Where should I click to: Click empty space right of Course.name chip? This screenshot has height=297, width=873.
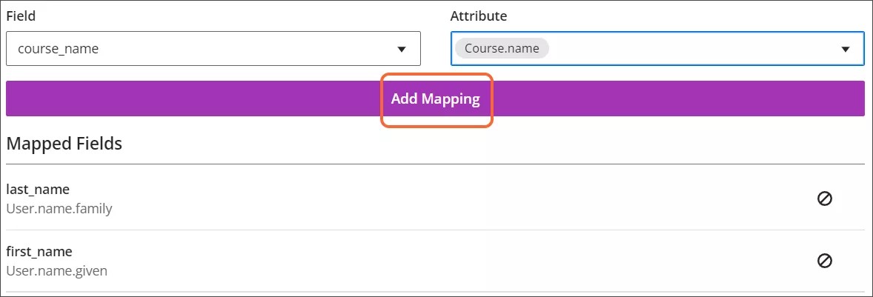(x=667, y=49)
